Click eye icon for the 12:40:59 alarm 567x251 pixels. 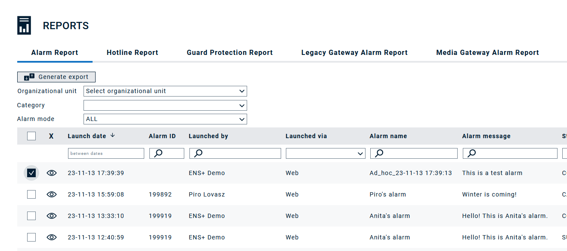click(52, 237)
